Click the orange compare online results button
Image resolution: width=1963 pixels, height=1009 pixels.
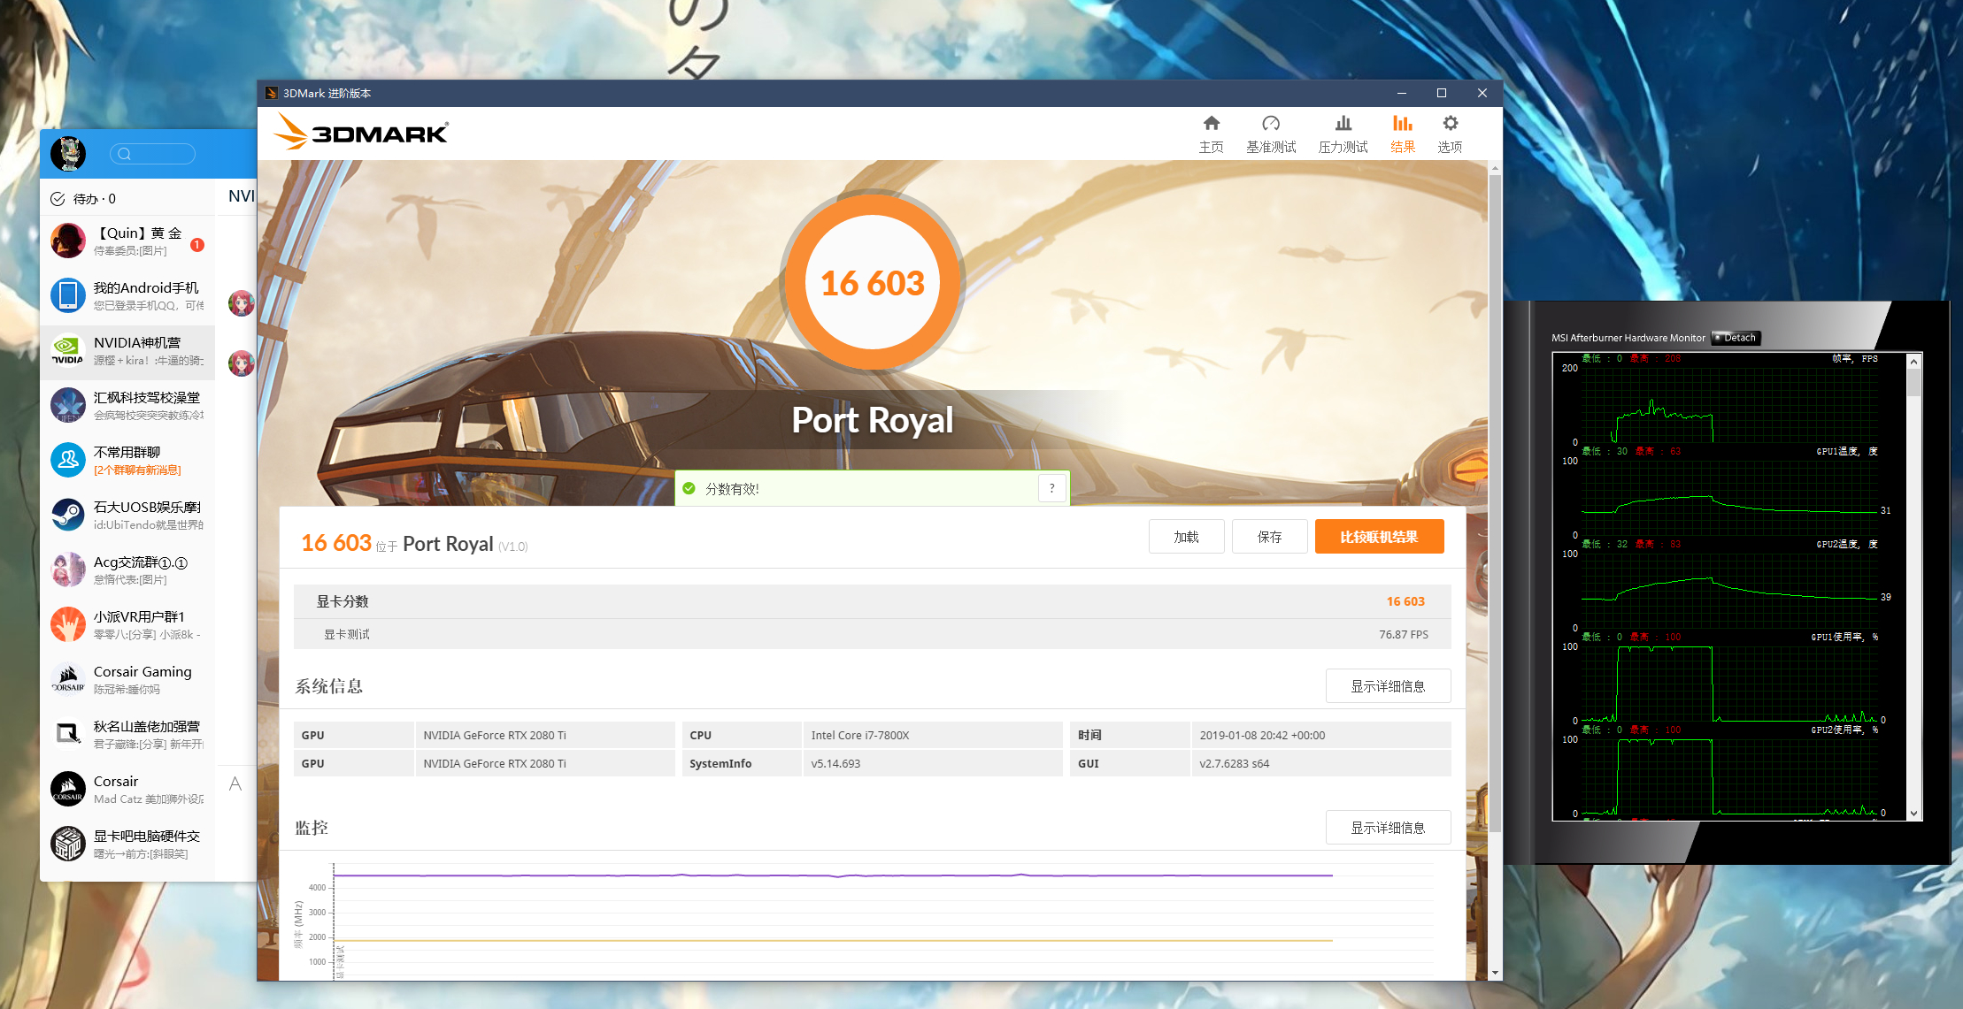point(1379,537)
